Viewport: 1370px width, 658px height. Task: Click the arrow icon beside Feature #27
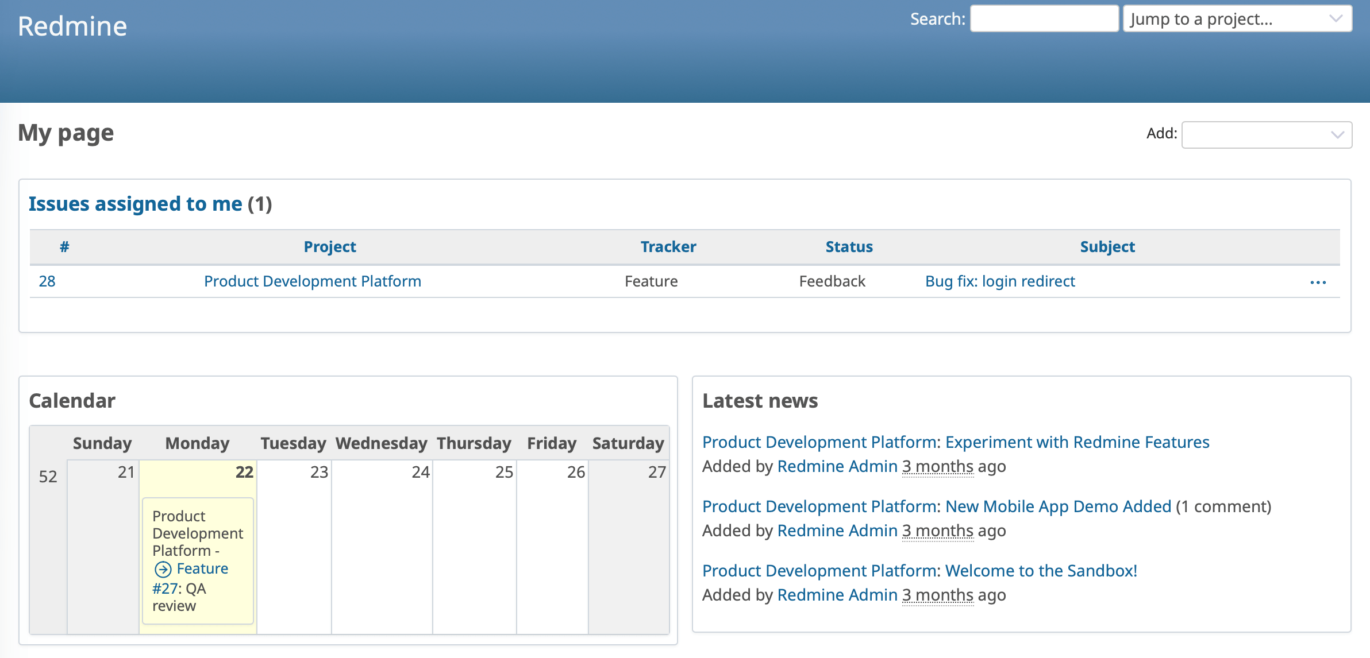(x=163, y=569)
